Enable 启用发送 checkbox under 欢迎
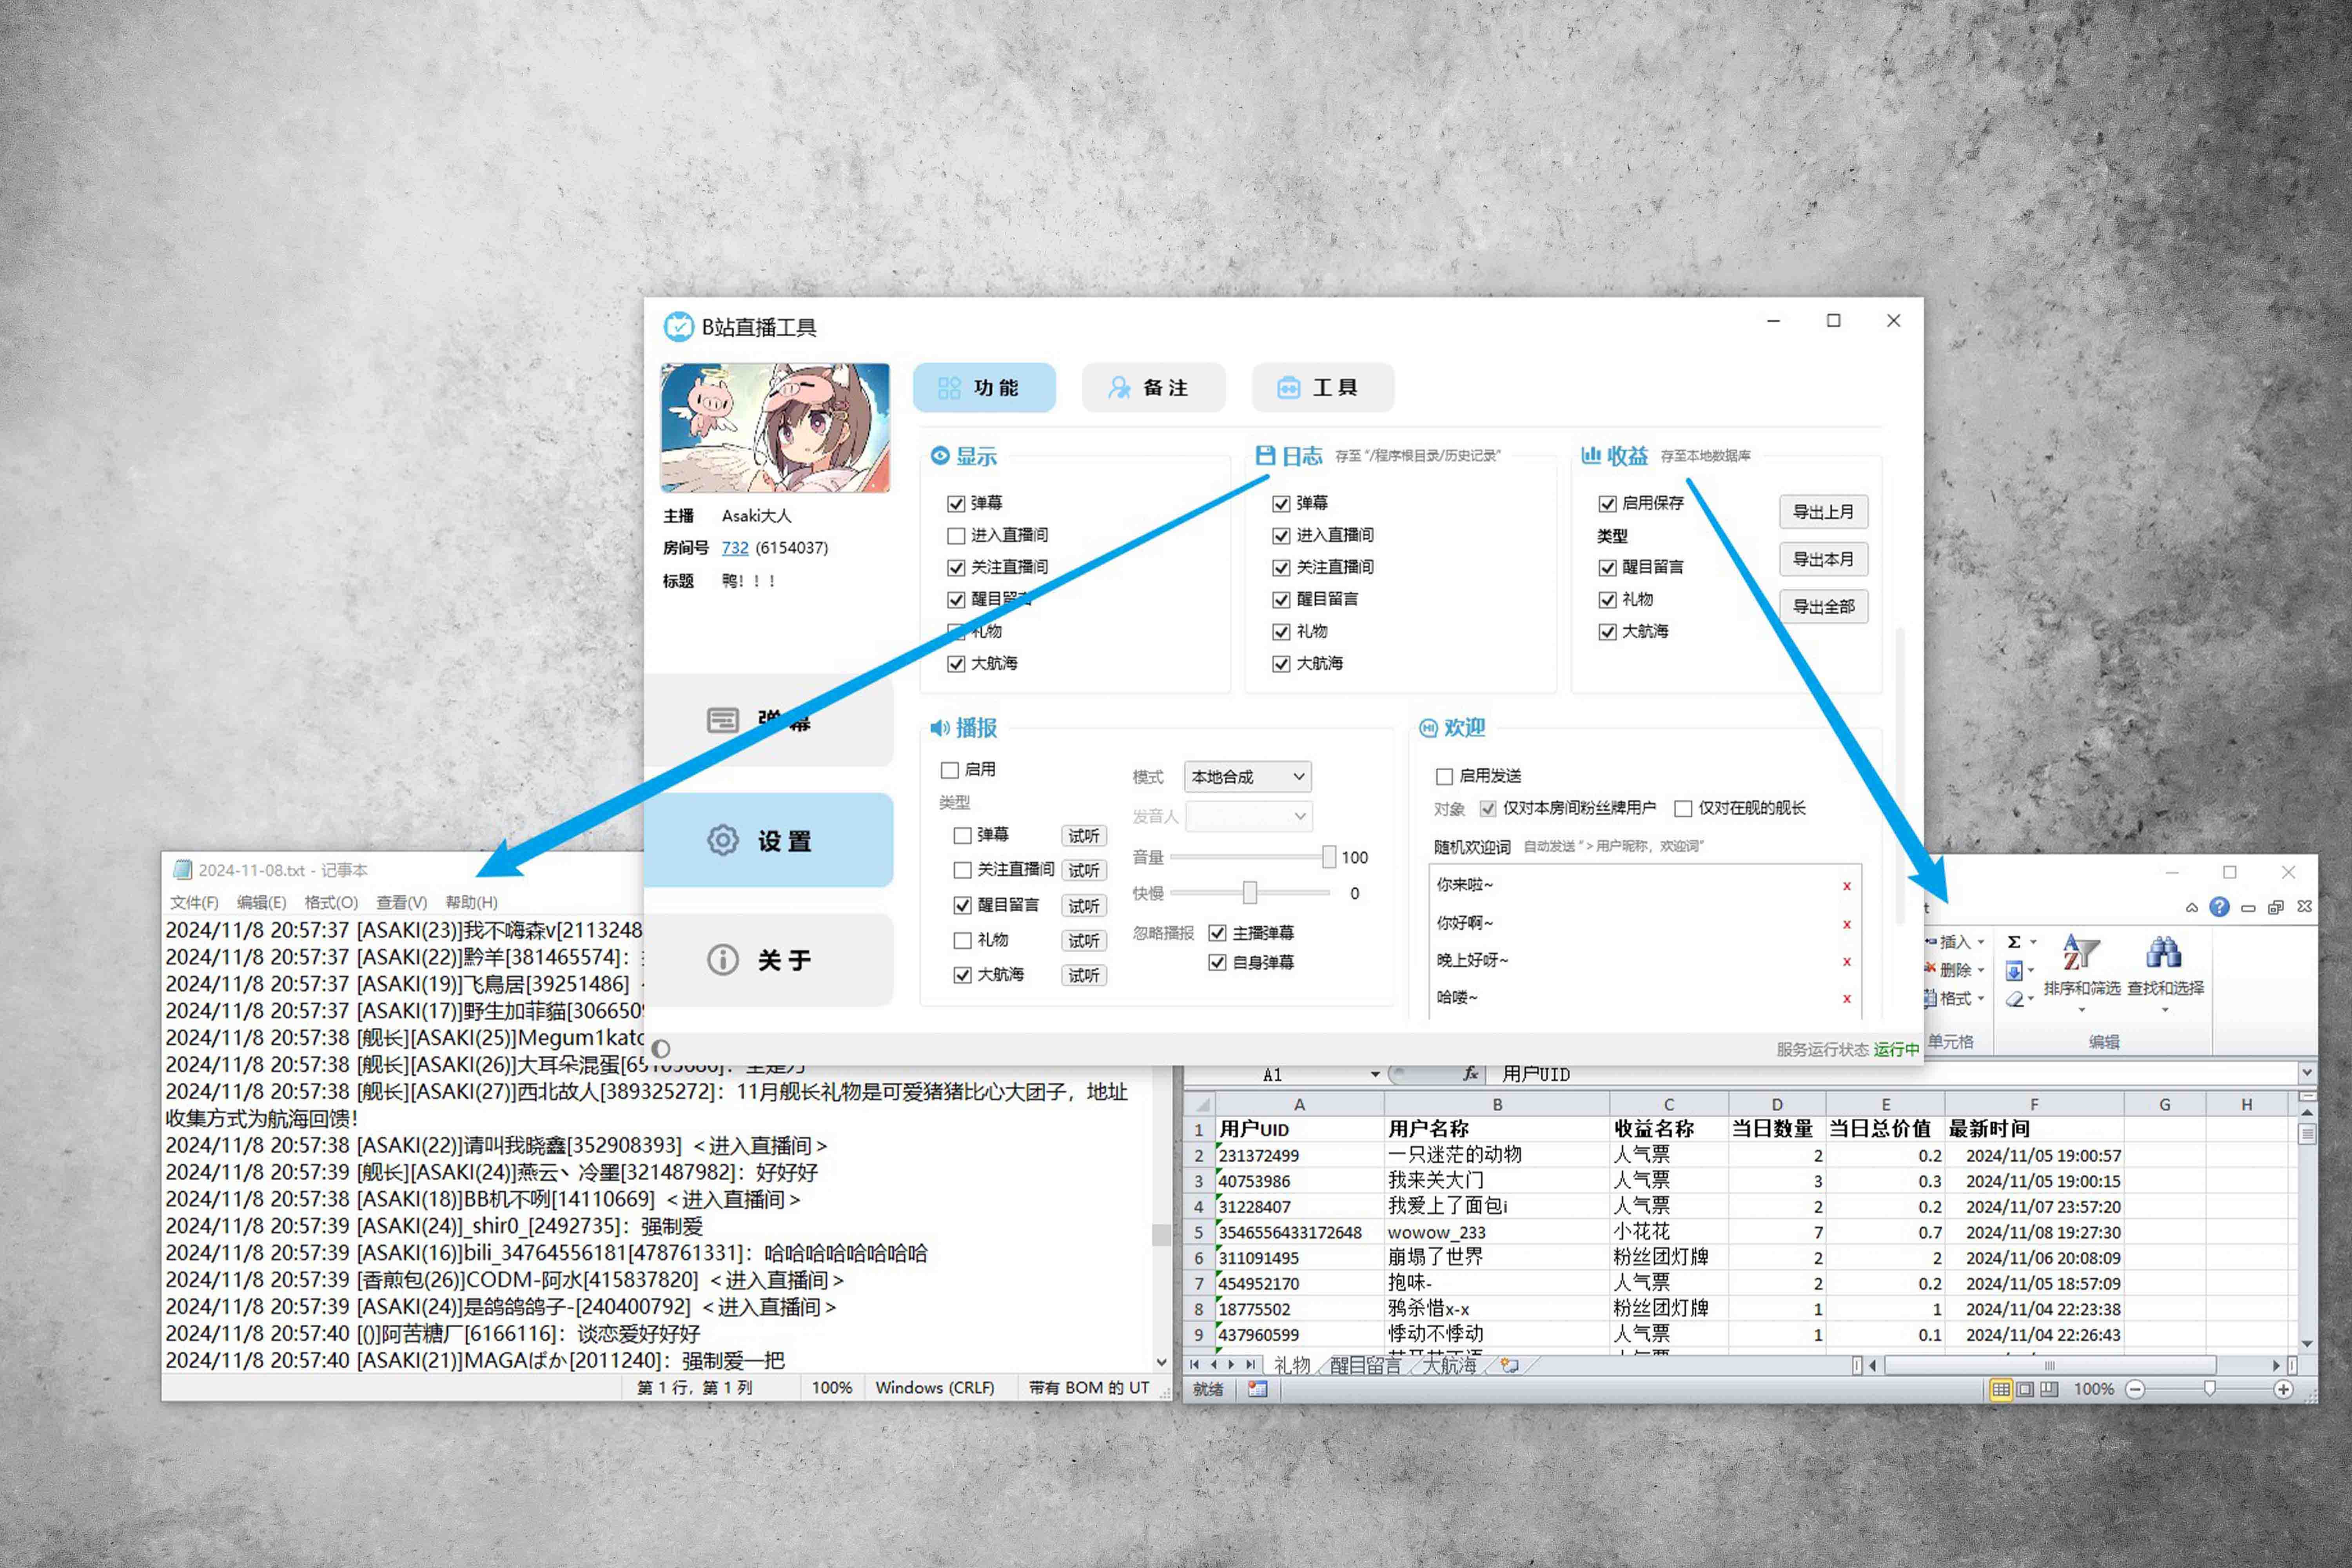The image size is (2352, 1568). tap(1444, 776)
